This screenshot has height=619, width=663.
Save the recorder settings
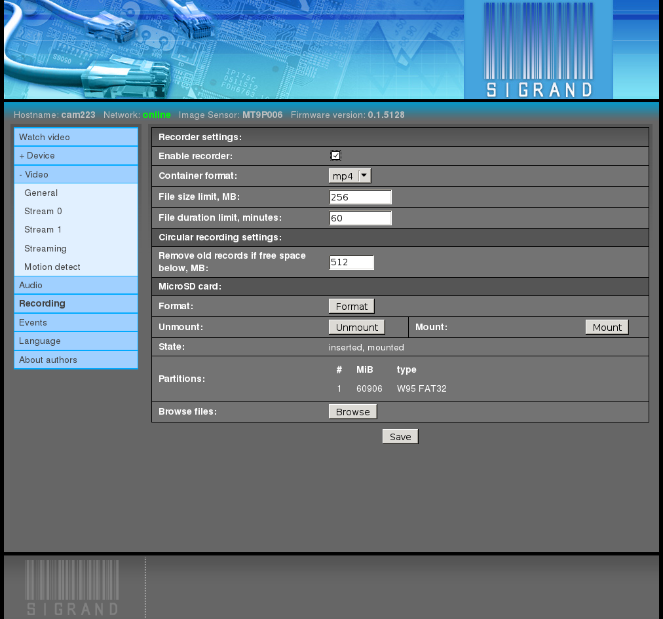pos(400,437)
